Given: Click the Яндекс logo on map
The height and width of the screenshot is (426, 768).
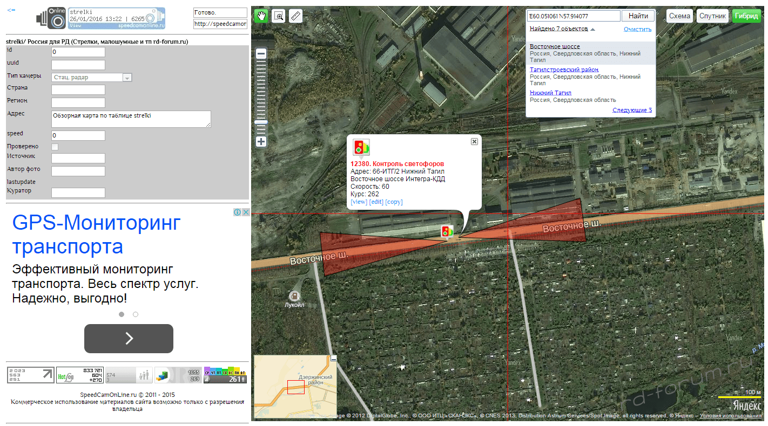Looking at the screenshot, I should (747, 405).
